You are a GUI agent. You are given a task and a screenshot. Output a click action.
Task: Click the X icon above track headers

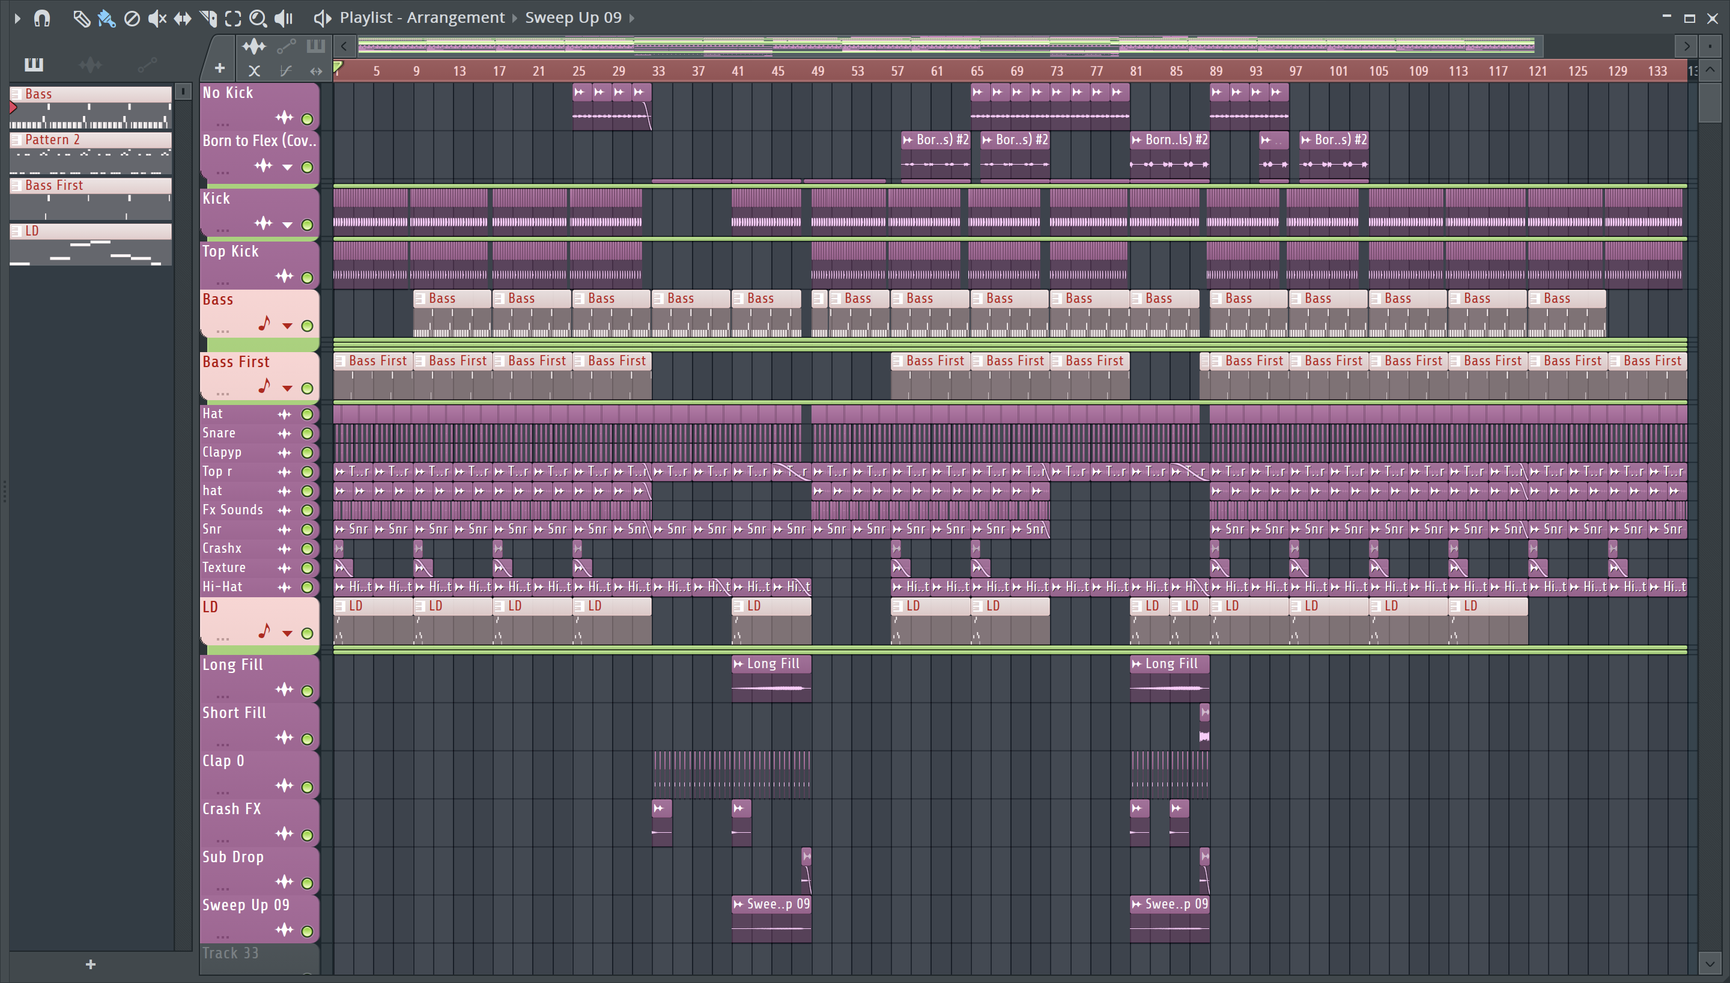tap(254, 70)
